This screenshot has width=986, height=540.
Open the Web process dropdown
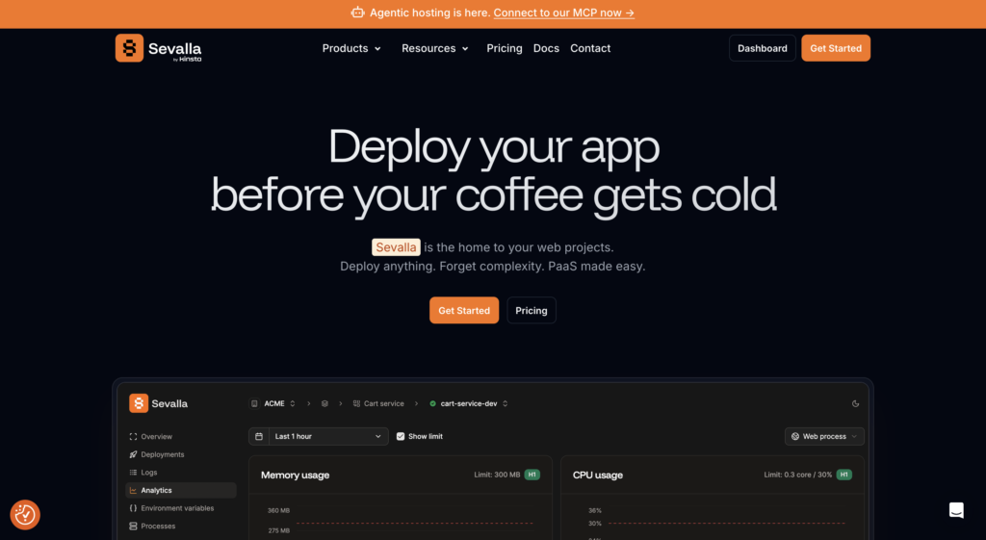pyautogui.click(x=824, y=436)
